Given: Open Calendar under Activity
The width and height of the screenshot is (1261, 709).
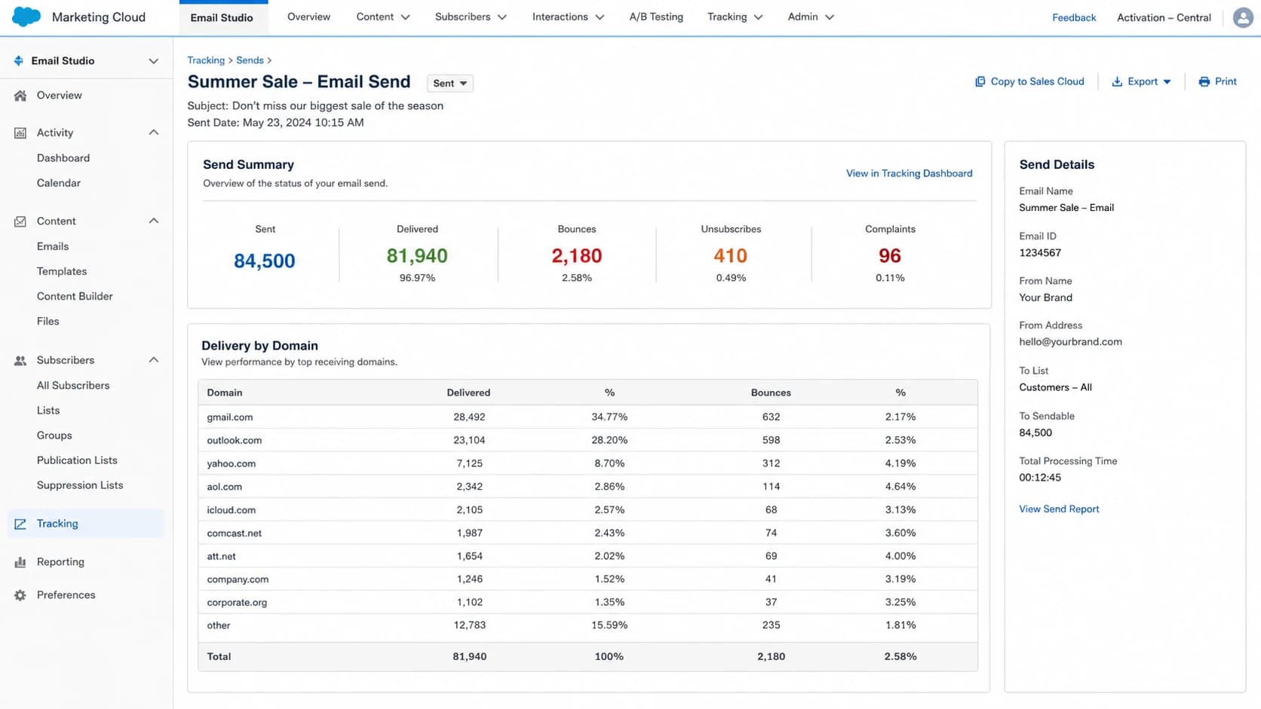Looking at the screenshot, I should coord(59,183).
